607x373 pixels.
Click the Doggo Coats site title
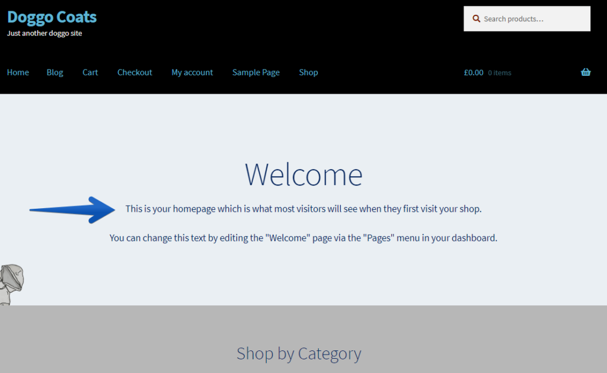coord(52,17)
